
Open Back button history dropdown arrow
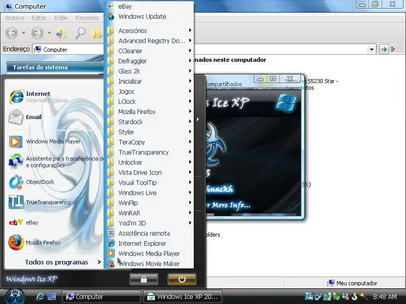[x=23, y=33]
